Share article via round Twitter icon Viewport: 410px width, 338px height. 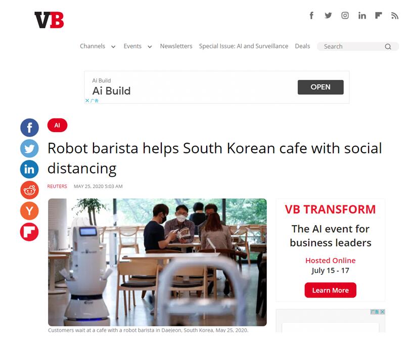click(29, 148)
